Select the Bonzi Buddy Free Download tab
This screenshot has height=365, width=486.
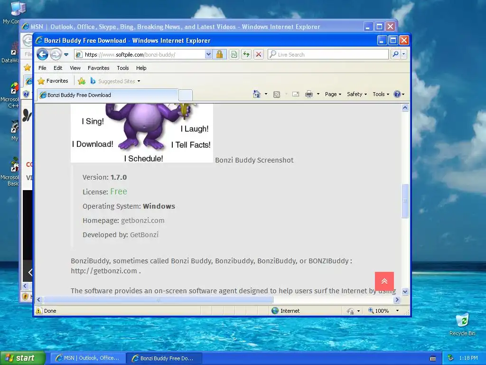tap(108, 95)
